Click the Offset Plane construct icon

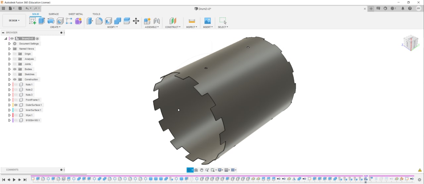pyautogui.click(x=173, y=21)
